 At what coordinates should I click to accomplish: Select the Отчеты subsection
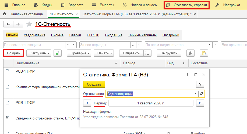(12, 35)
